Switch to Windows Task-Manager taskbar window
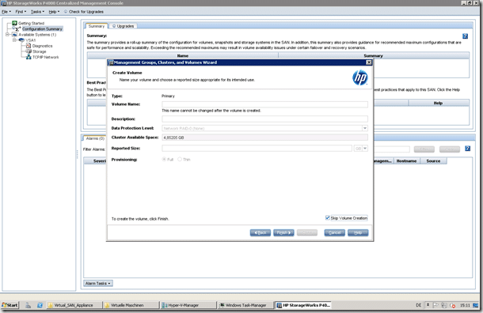The width and height of the screenshot is (483, 313). click(245, 305)
